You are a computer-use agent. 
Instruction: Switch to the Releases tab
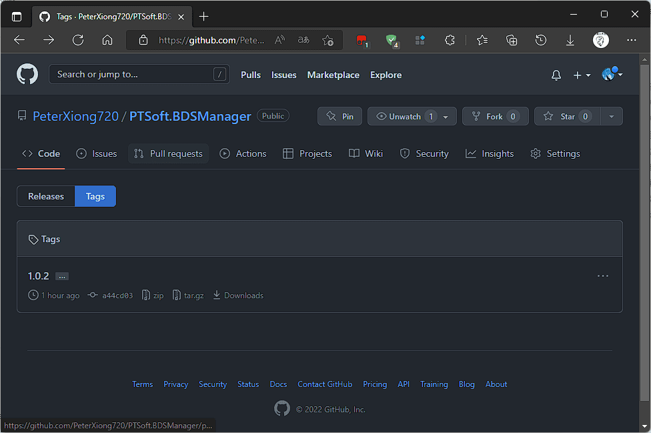coord(45,196)
